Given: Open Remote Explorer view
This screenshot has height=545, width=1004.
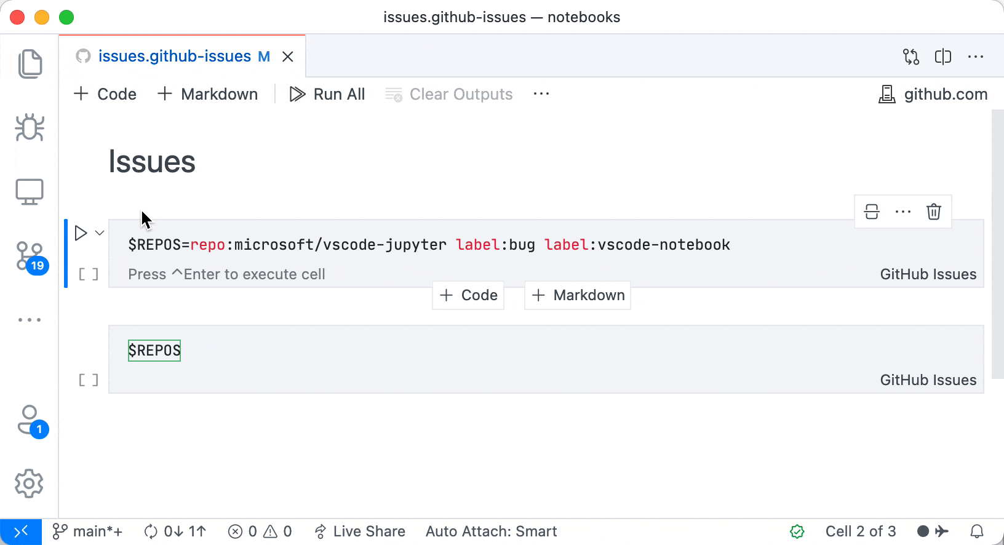Looking at the screenshot, I should pos(30,192).
